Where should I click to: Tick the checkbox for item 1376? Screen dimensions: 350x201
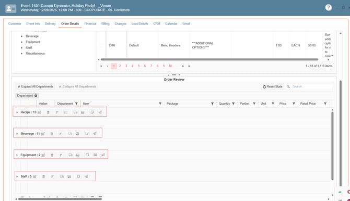[x=101, y=45]
